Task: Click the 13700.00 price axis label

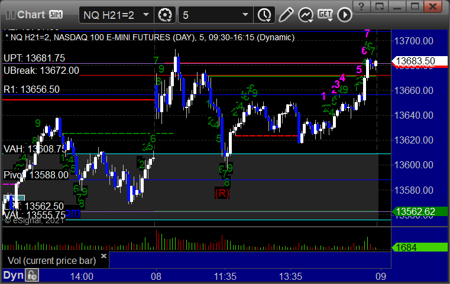Action: coord(414,41)
